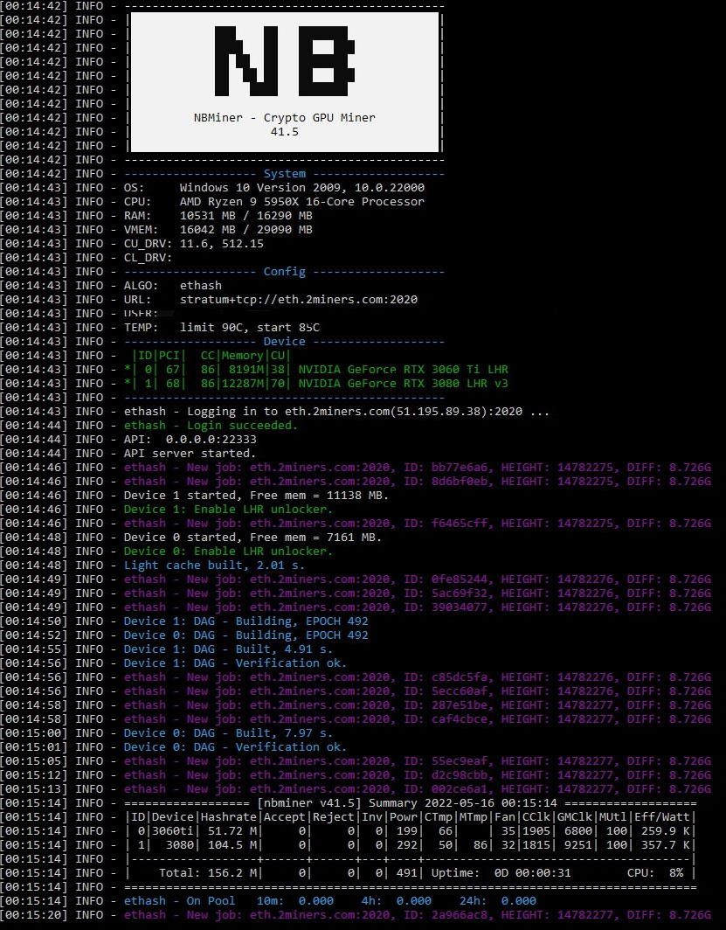Click the new job line with ID 0fe85244

click(418, 580)
